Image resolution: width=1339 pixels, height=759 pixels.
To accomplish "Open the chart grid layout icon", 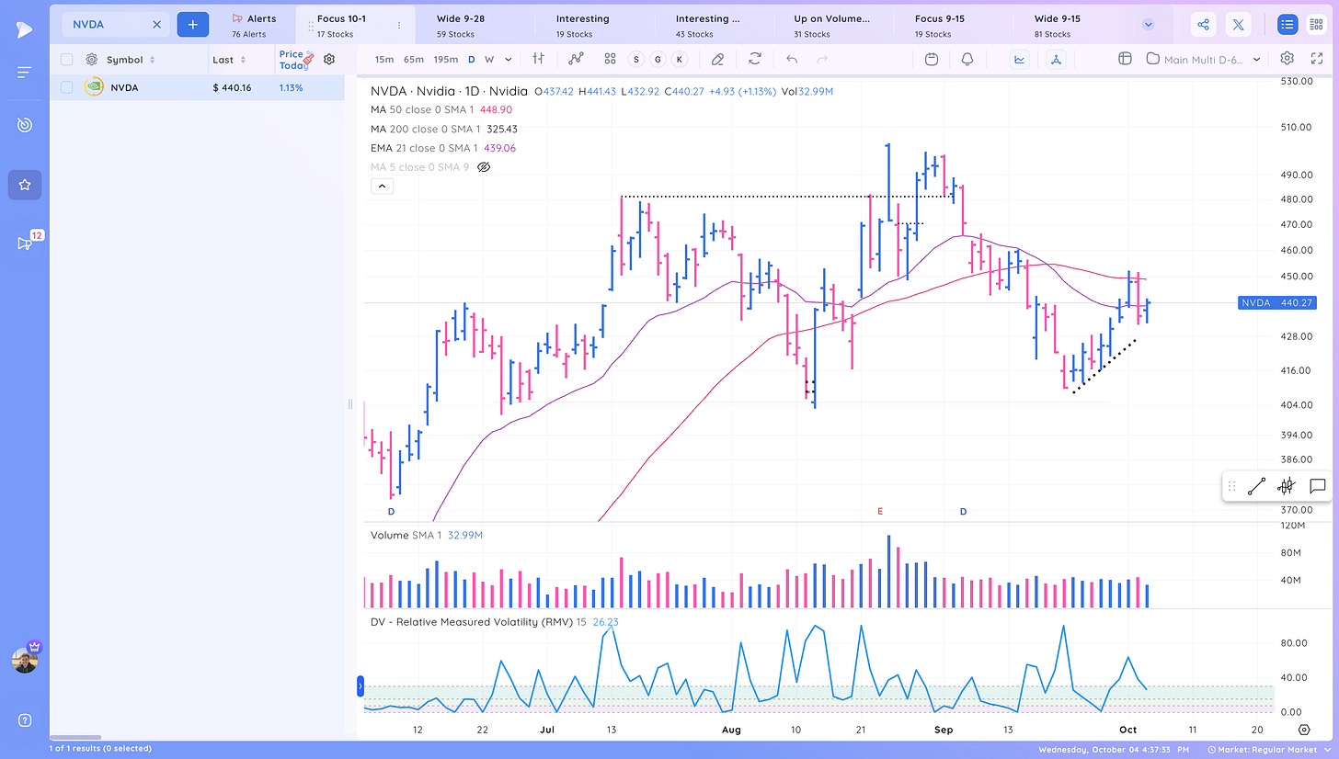I will pyautogui.click(x=610, y=59).
